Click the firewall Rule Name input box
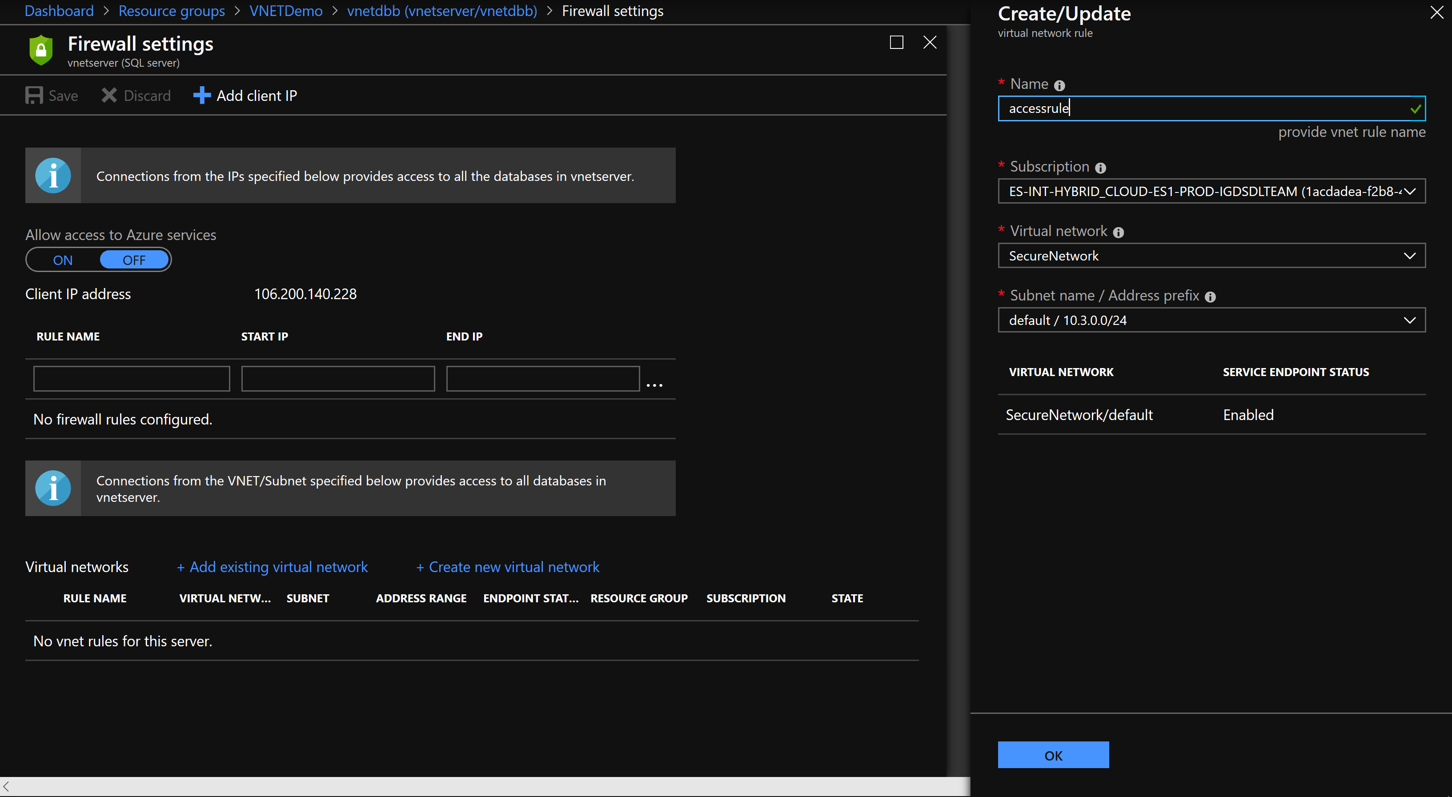 131,379
